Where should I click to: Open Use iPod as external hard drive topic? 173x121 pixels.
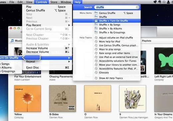117,57
